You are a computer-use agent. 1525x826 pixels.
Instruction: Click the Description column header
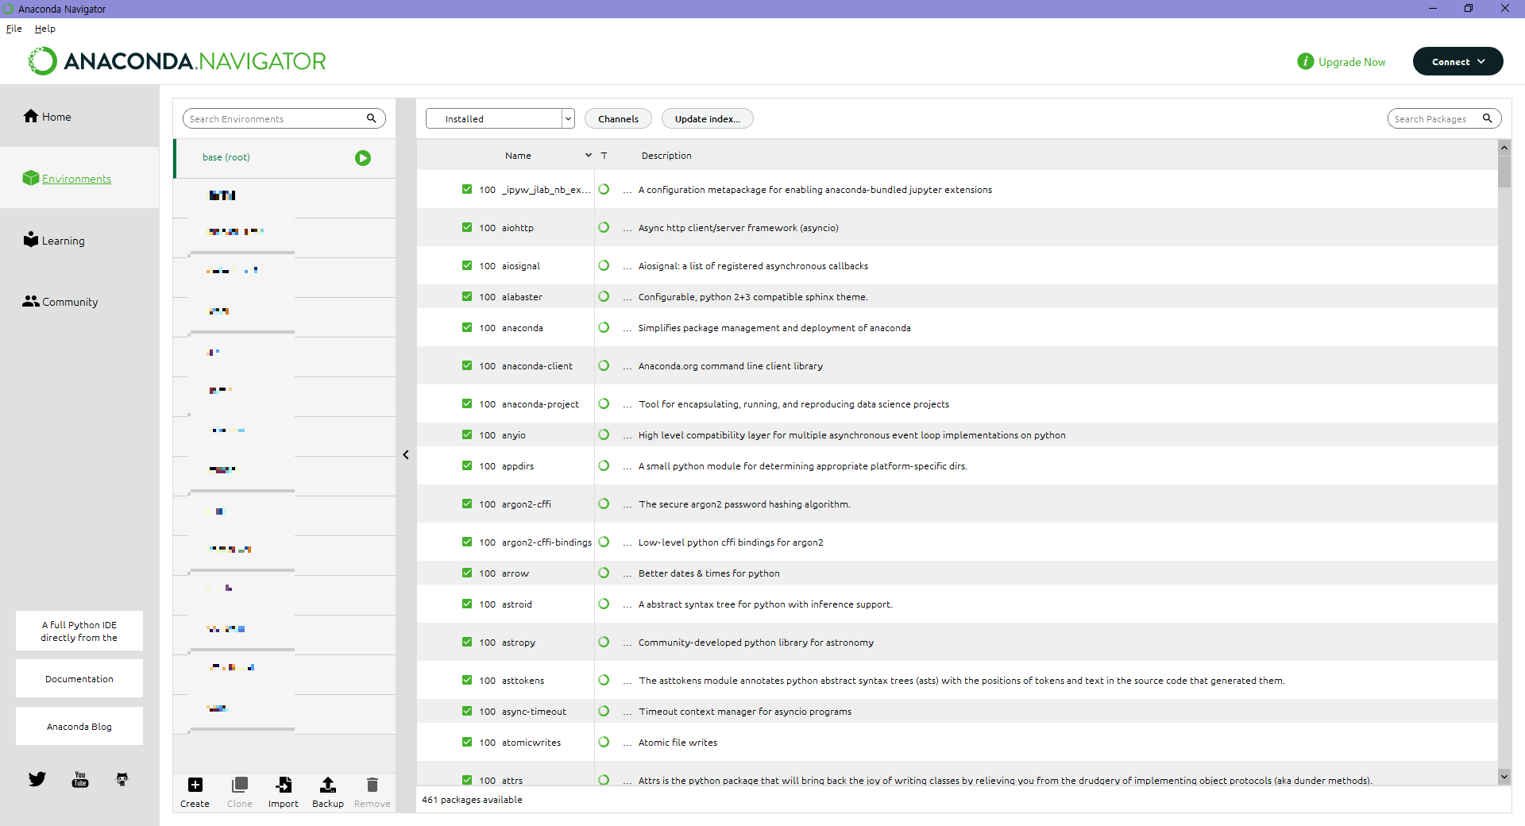pos(666,156)
